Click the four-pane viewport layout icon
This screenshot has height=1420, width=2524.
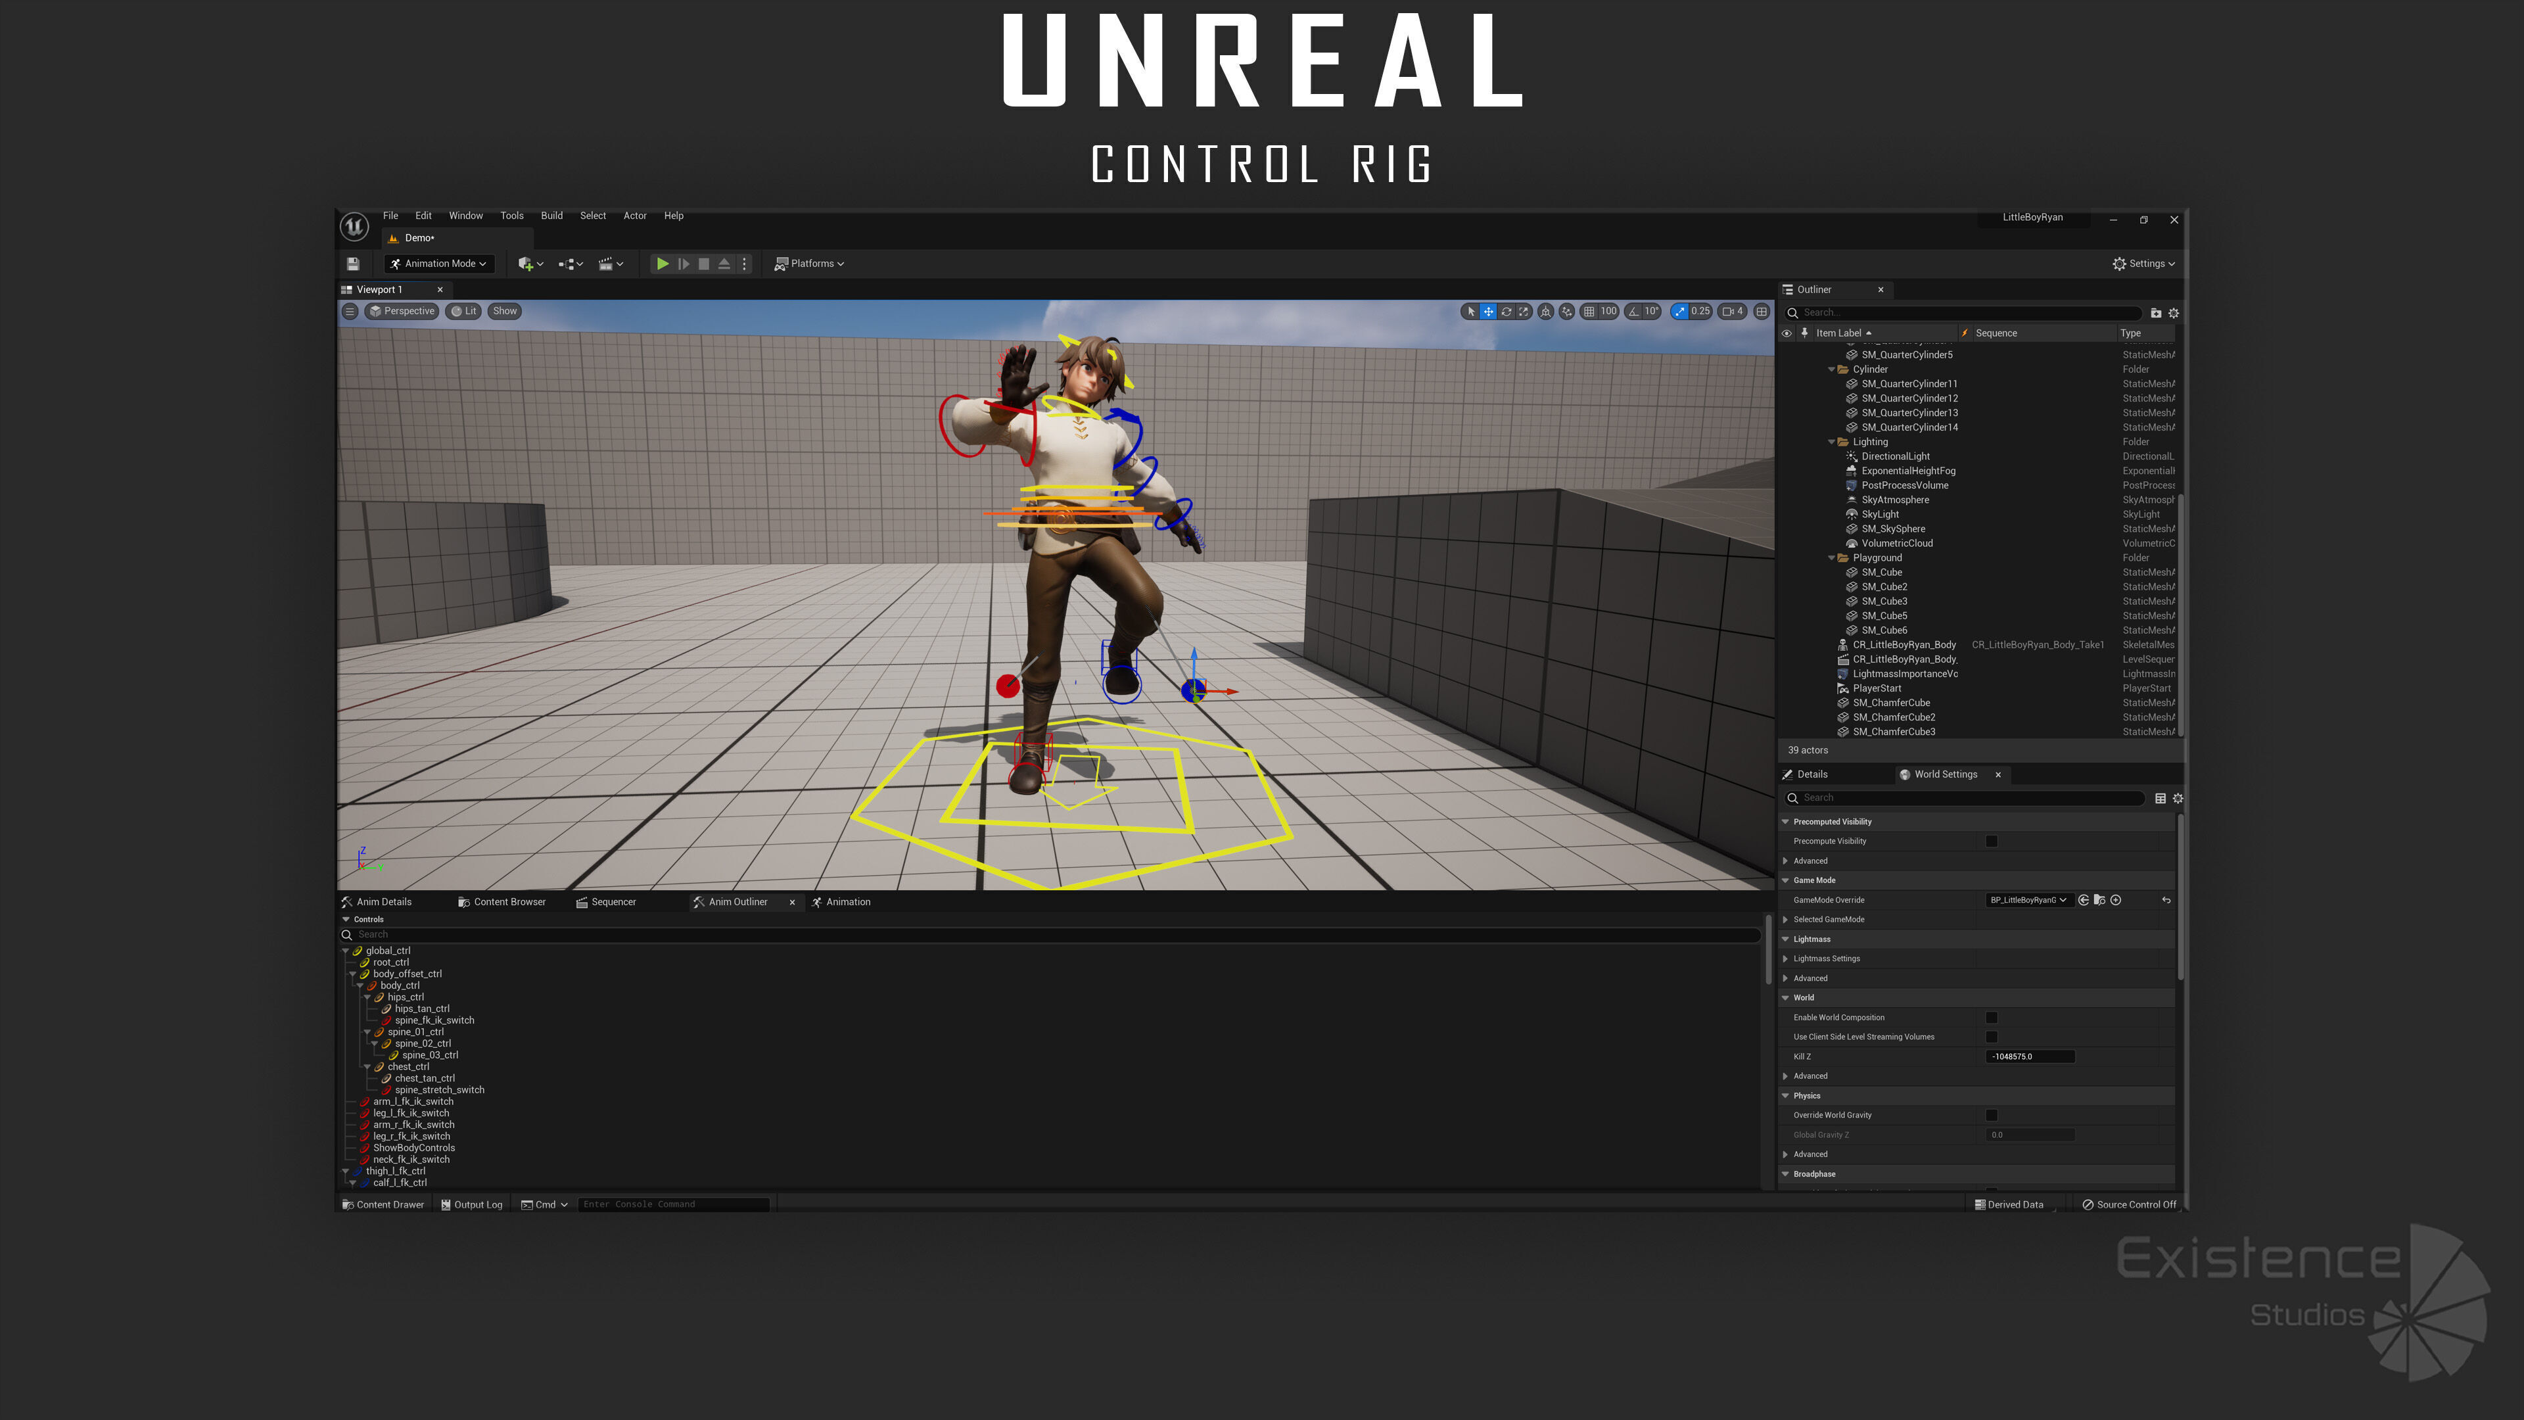[x=1762, y=312]
